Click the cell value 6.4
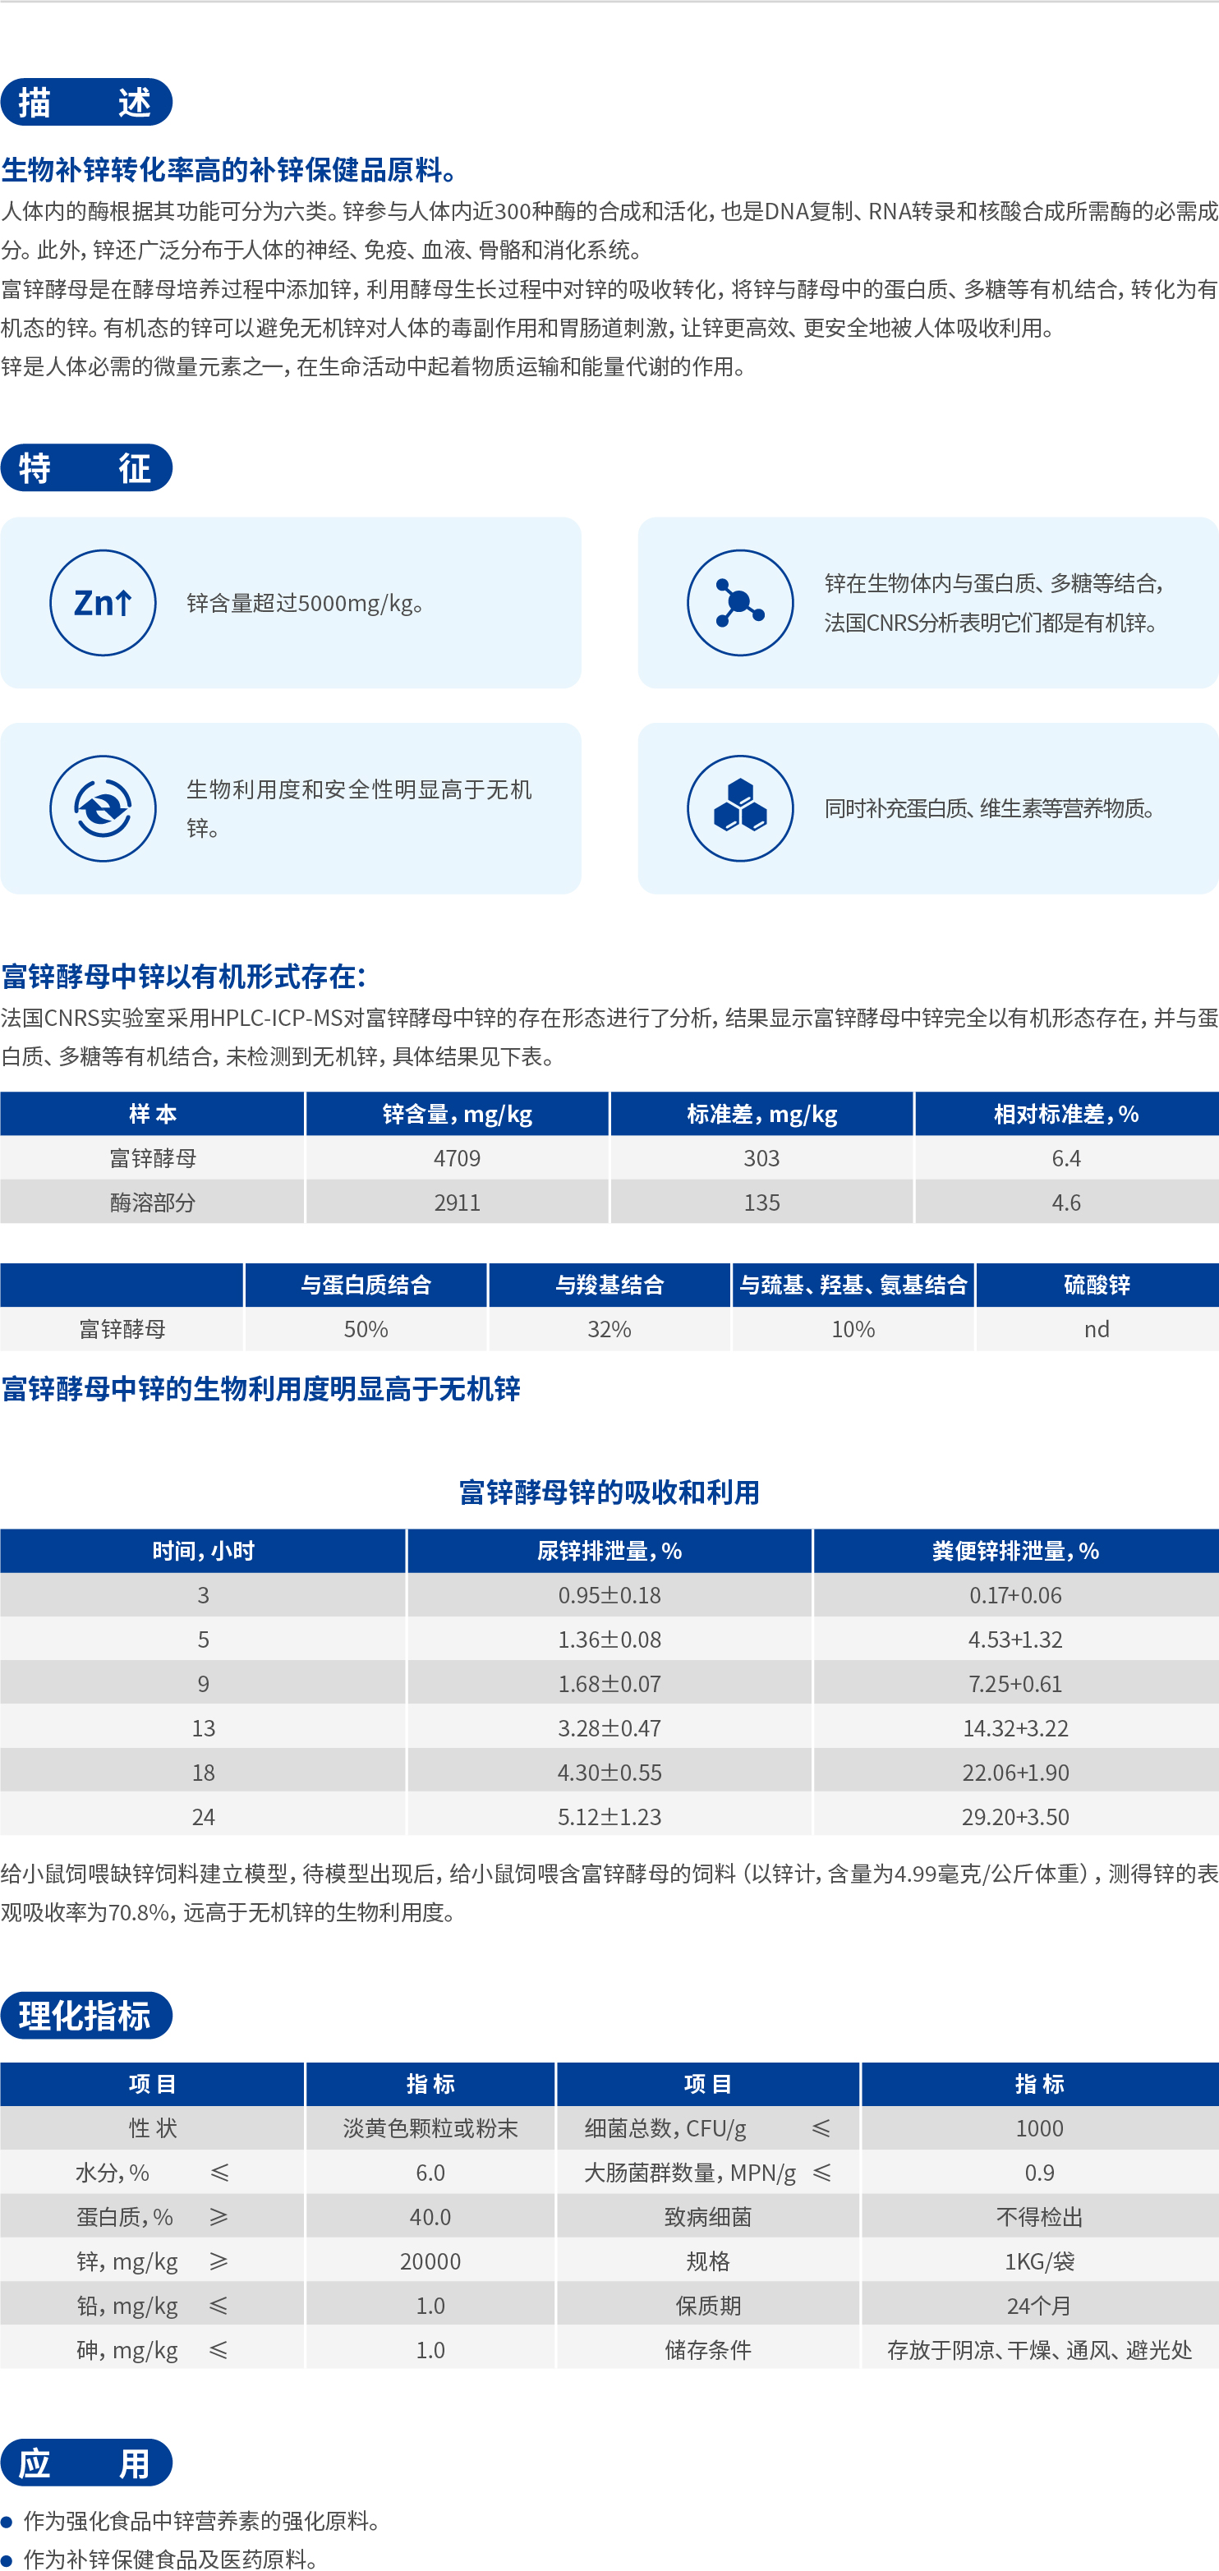This screenshot has height=2571, width=1219. pyautogui.click(x=1066, y=1159)
